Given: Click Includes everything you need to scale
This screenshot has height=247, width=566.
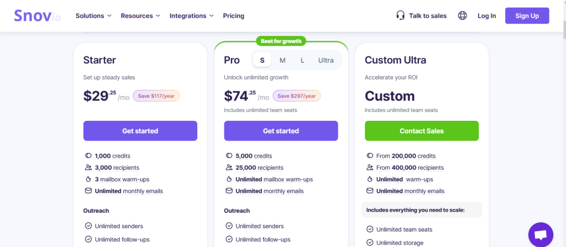Looking at the screenshot, I should click(x=422, y=210).
